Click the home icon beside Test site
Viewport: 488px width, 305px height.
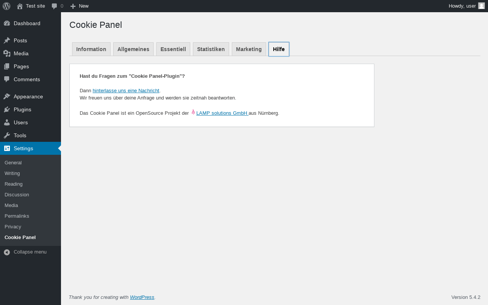point(20,6)
